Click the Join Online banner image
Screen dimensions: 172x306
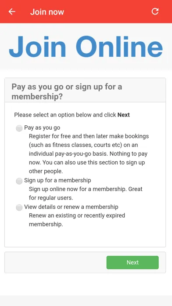[x=86, y=47]
